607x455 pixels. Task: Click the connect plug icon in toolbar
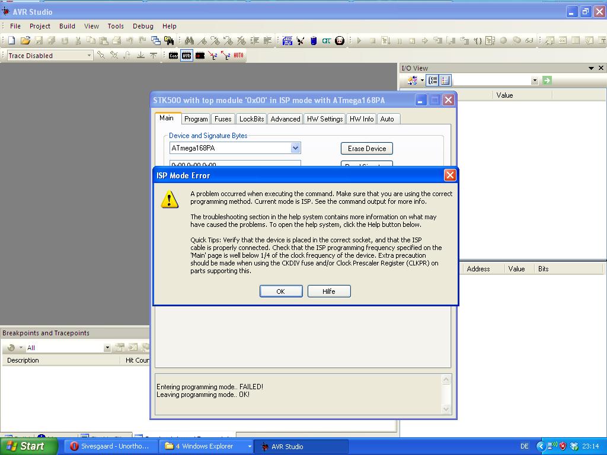pyautogui.click(x=301, y=40)
